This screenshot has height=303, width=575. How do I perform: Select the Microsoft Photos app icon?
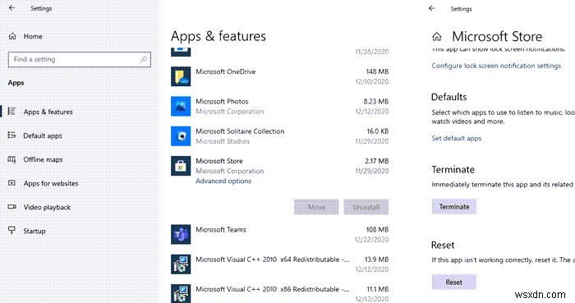coord(181,106)
